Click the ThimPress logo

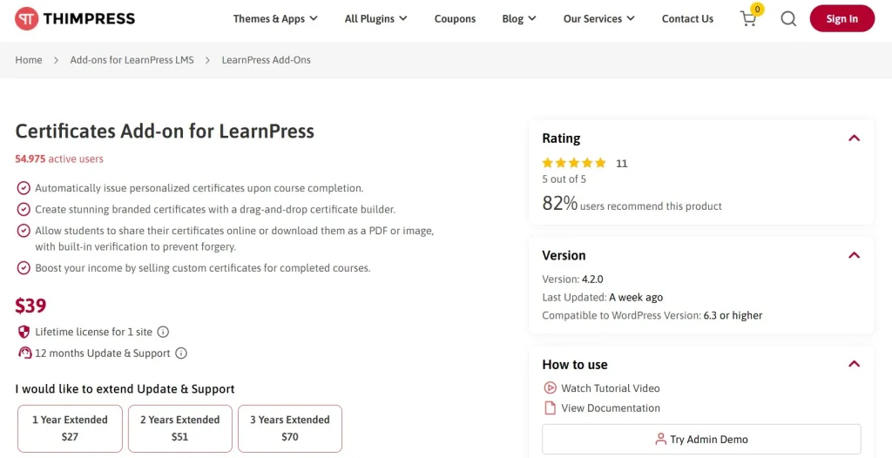(75, 19)
